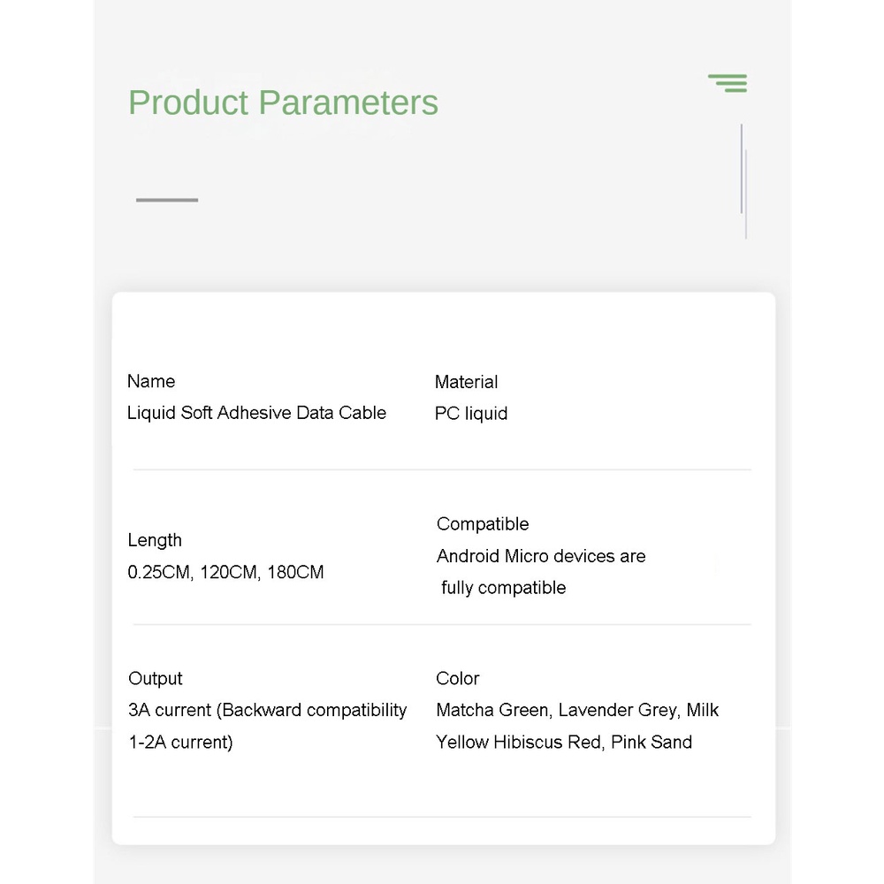Click the Output label
Screen dimensions: 884x884
click(156, 678)
